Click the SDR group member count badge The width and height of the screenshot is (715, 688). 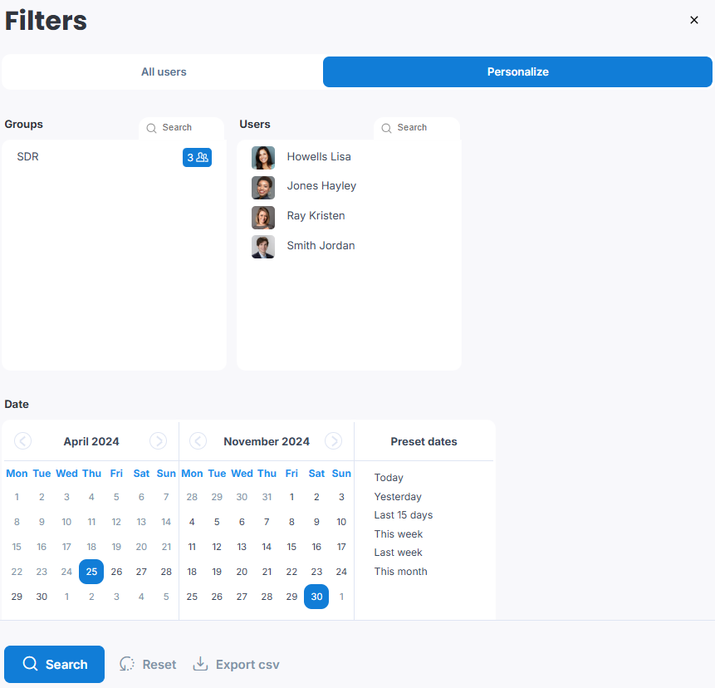tap(197, 157)
